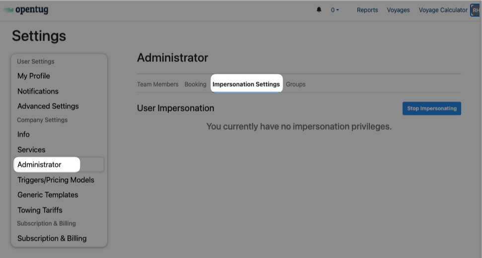Switch to the Team Members tab

tap(157, 84)
